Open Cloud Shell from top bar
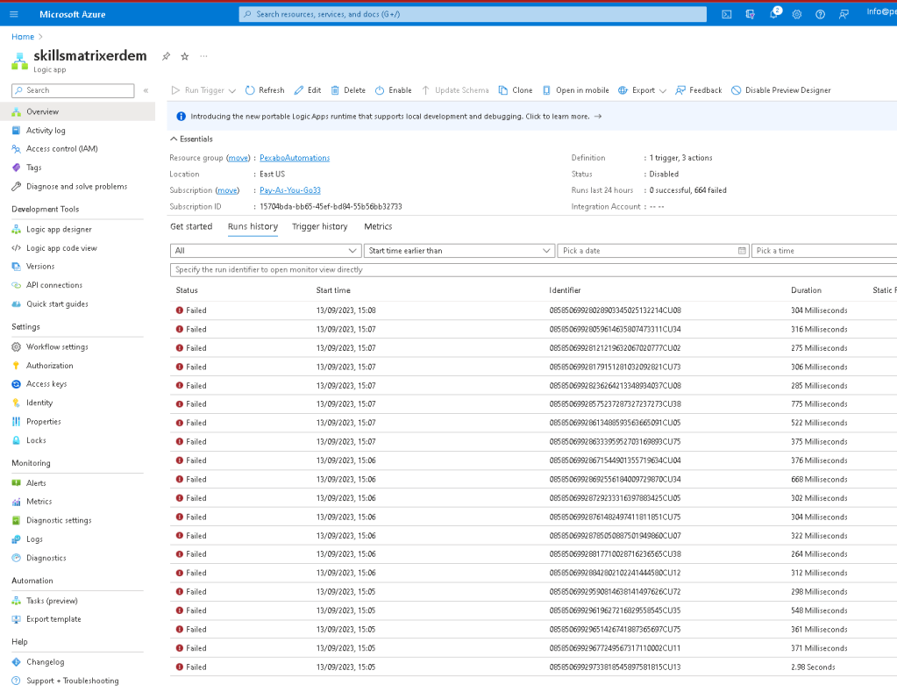 click(727, 14)
